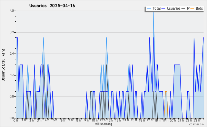Select the 'IP' legend entry
207x127 pixels.
(x=186, y=8)
